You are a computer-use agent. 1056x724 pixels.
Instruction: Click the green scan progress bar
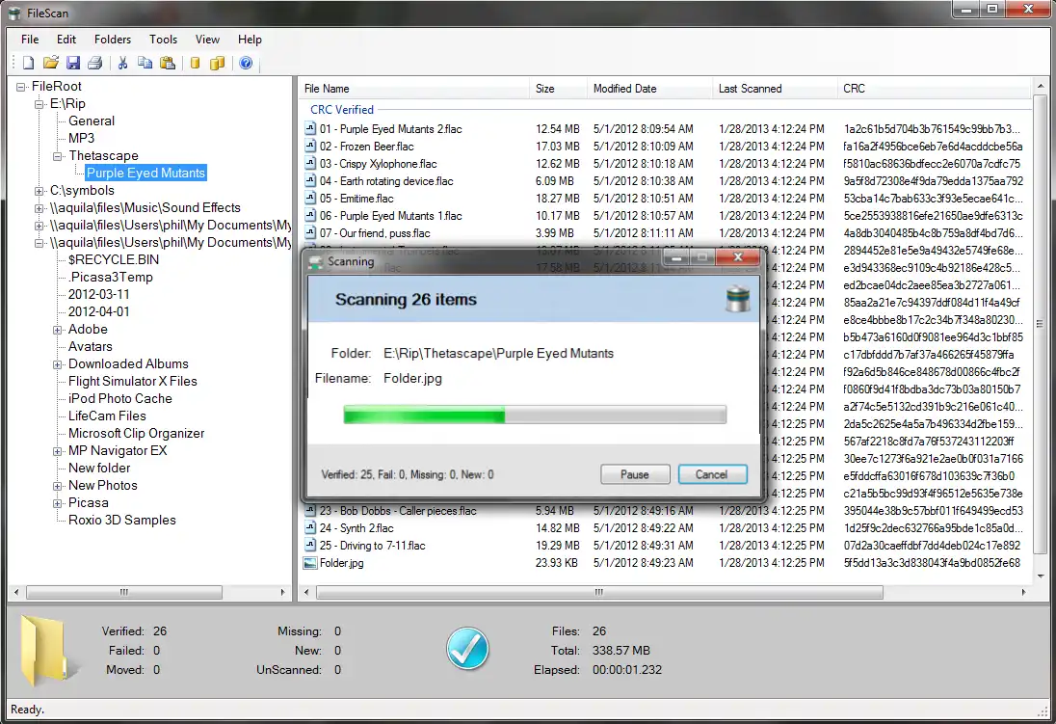(x=535, y=415)
